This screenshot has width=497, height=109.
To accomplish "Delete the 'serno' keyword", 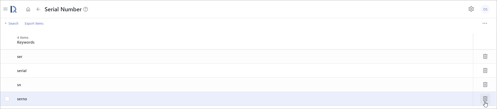I will point(485,99).
